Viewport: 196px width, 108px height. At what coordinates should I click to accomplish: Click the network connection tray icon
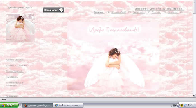[185, 105]
